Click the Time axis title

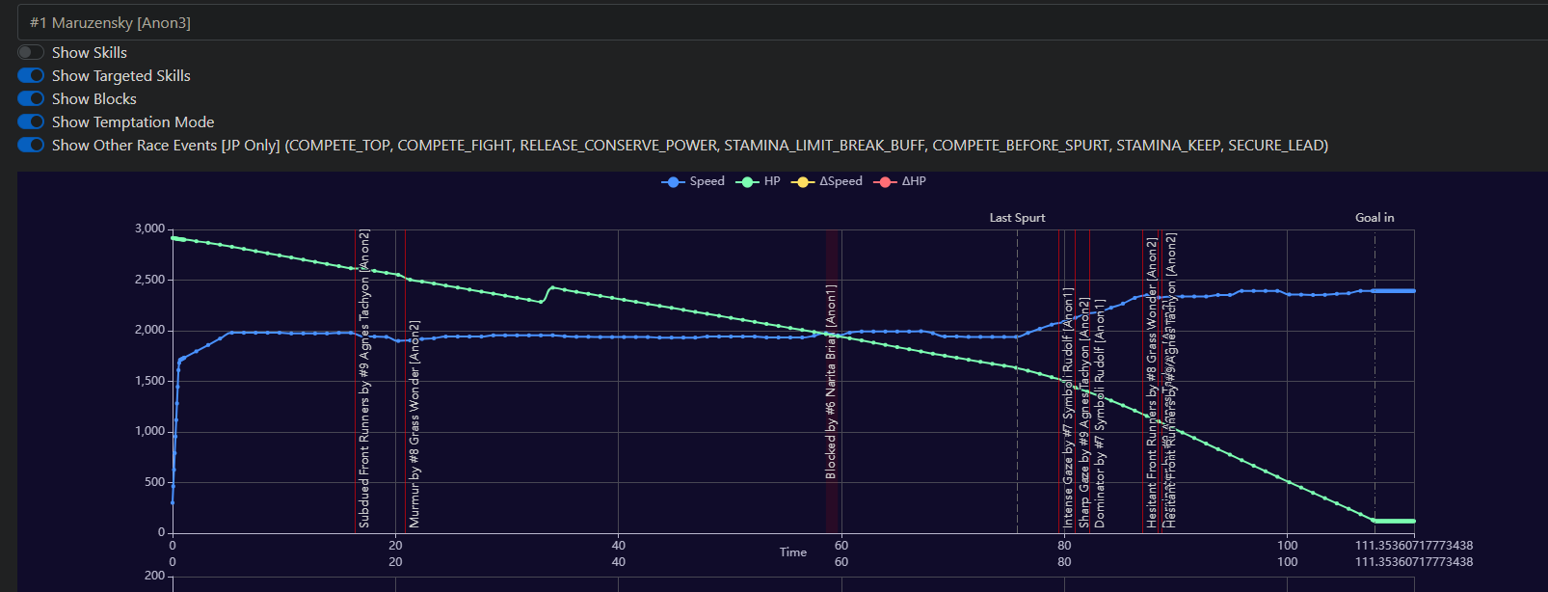793,552
